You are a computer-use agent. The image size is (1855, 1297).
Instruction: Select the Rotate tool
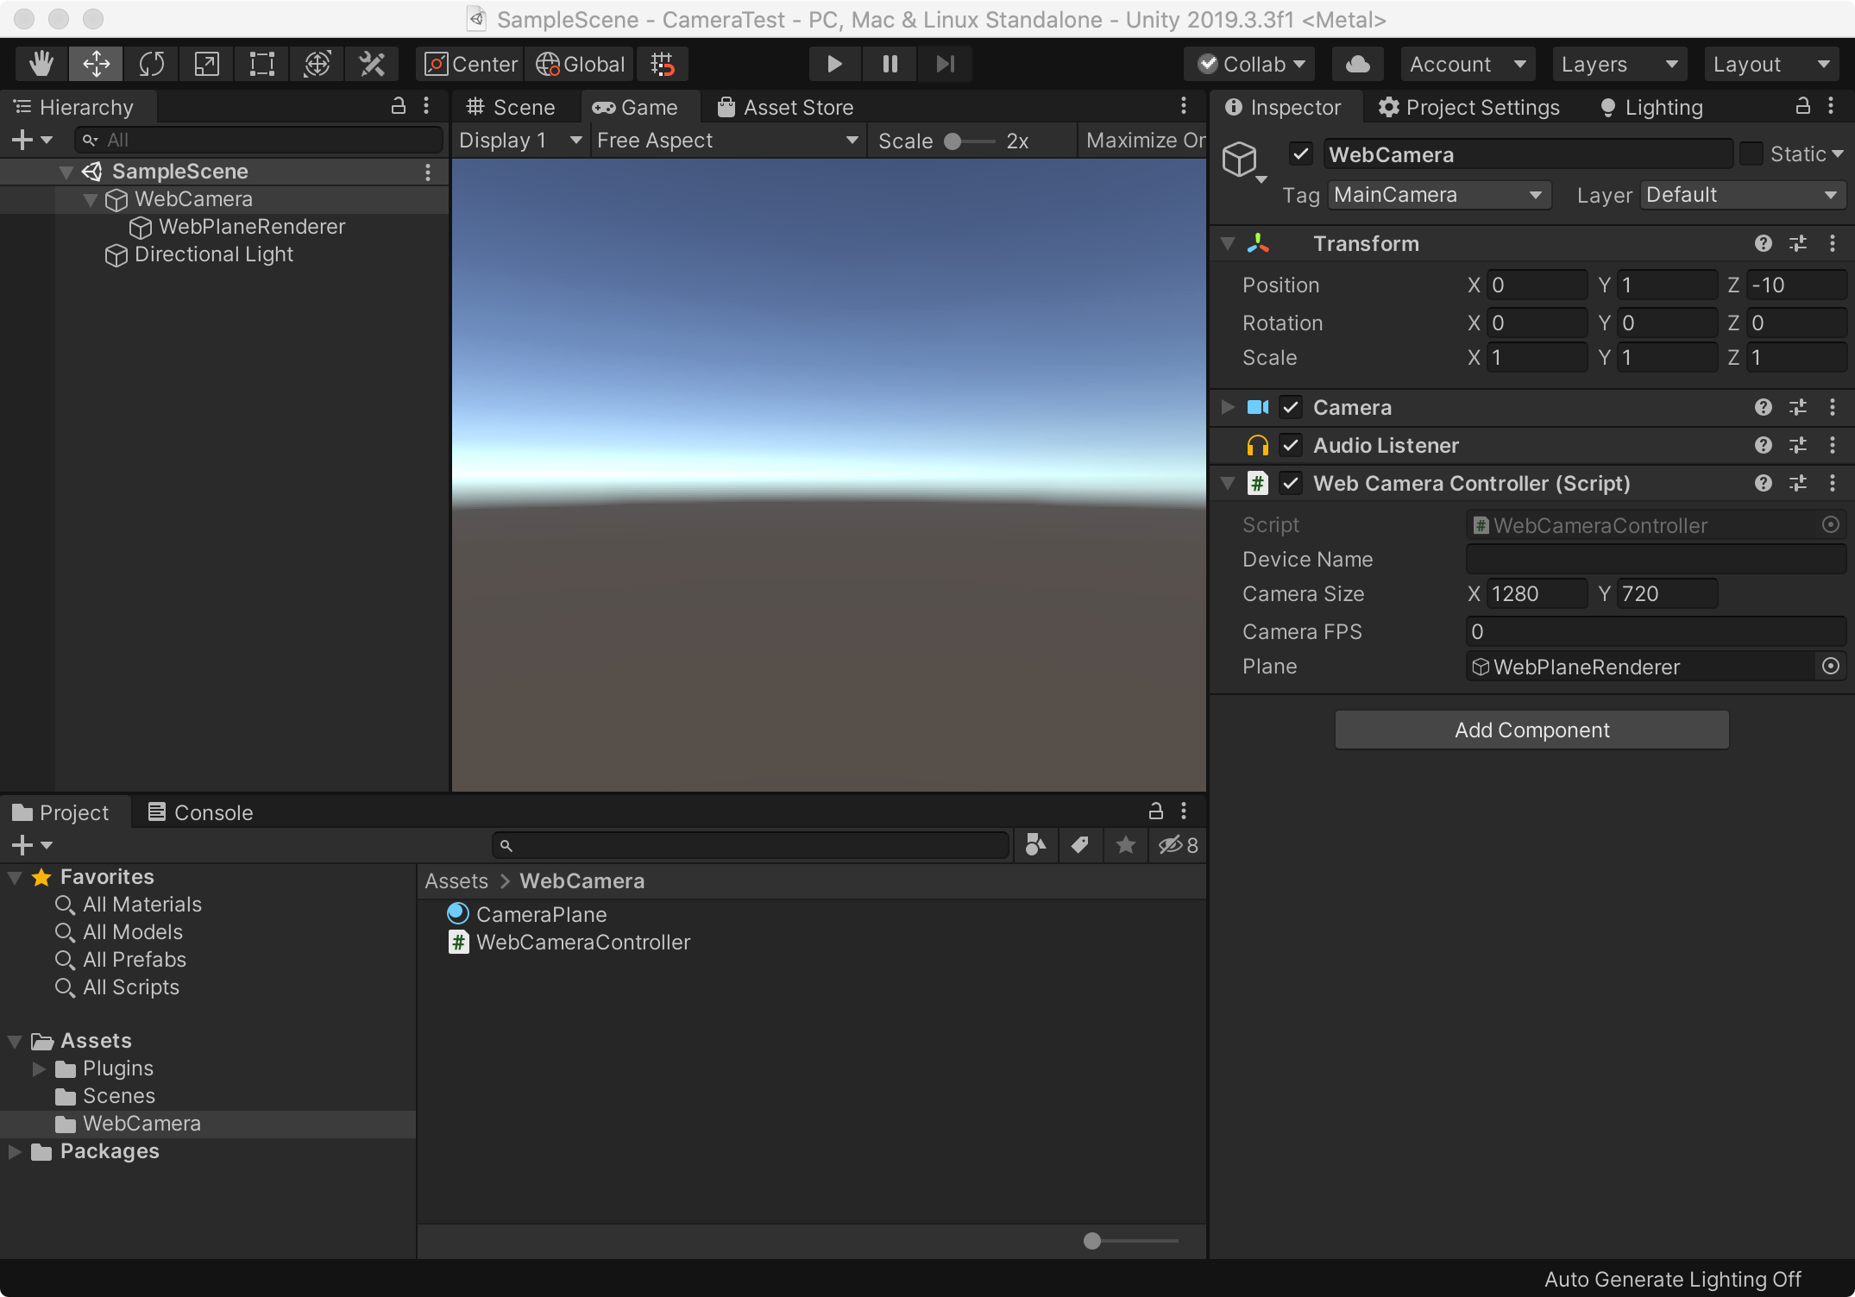[151, 64]
